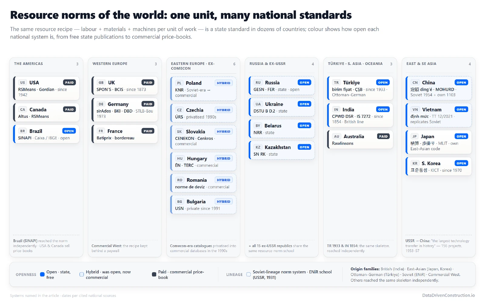Click the PAID tag on UK card
Screen dimensions: 485x303
click(148, 82)
